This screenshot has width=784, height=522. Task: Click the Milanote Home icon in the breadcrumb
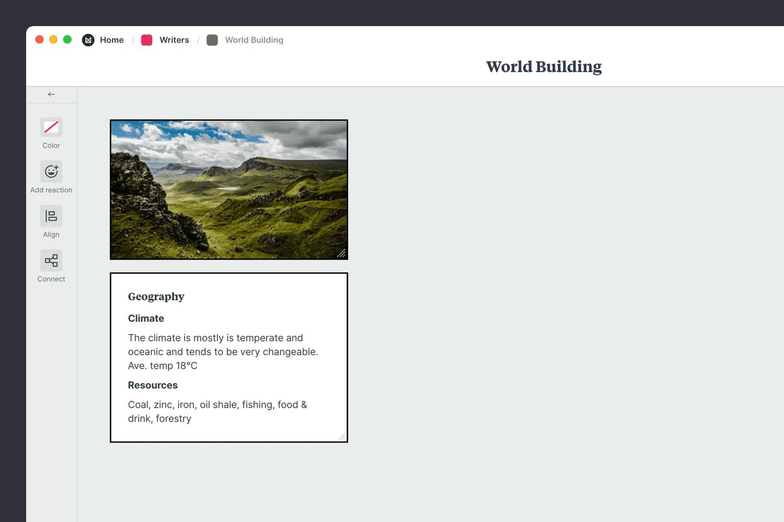tap(88, 40)
